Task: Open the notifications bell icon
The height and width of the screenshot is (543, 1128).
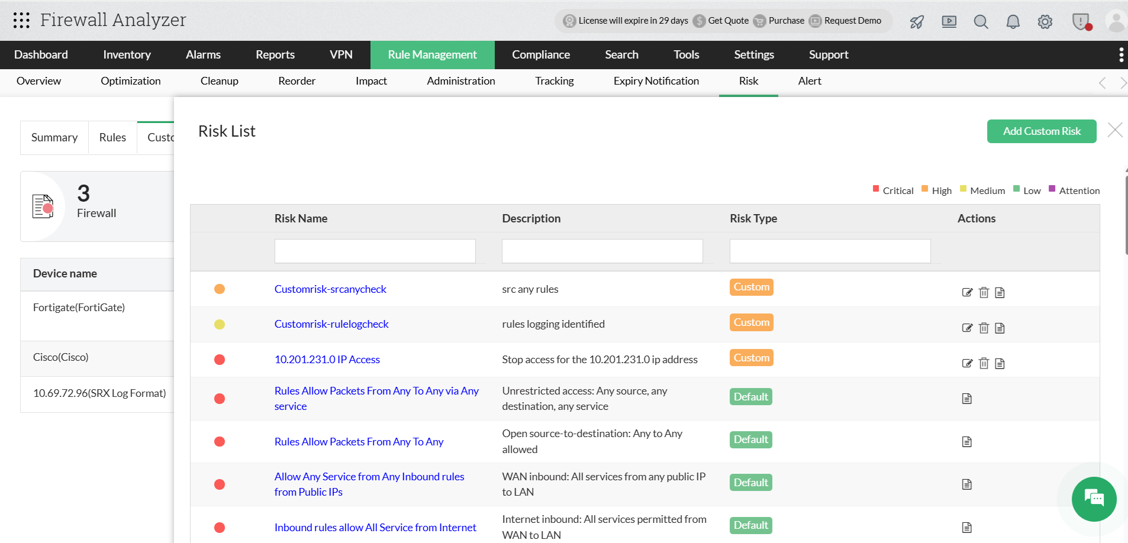Action: click(1013, 22)
